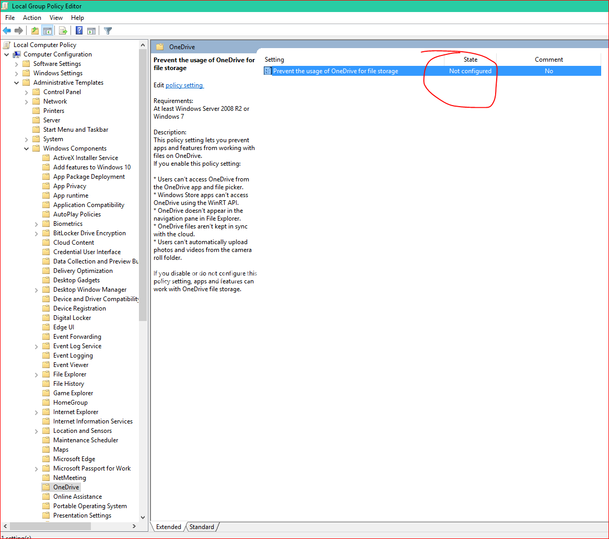Open the File menu
The height and width of the screenshot is (539, 609).
[10, 18]
